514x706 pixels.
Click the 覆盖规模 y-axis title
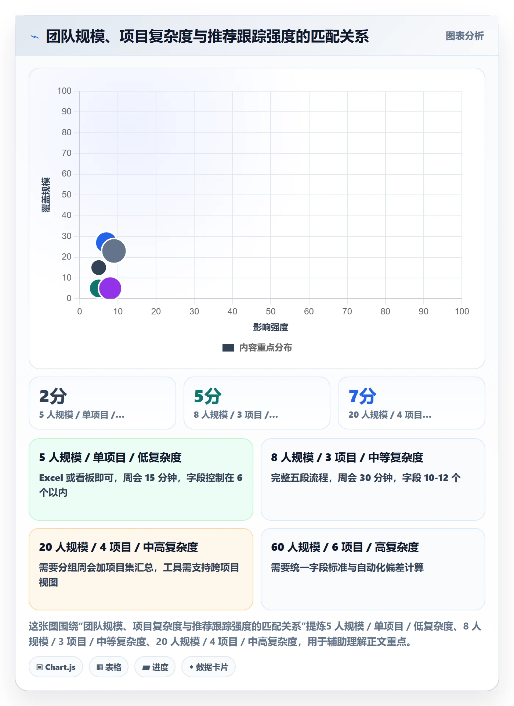(46, 195)
